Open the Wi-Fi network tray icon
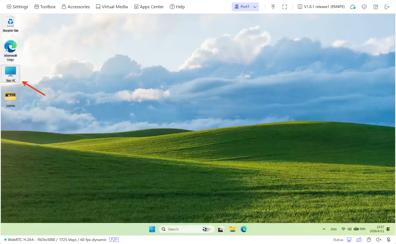This screenshot has width=396, height=244. [343, 229]
